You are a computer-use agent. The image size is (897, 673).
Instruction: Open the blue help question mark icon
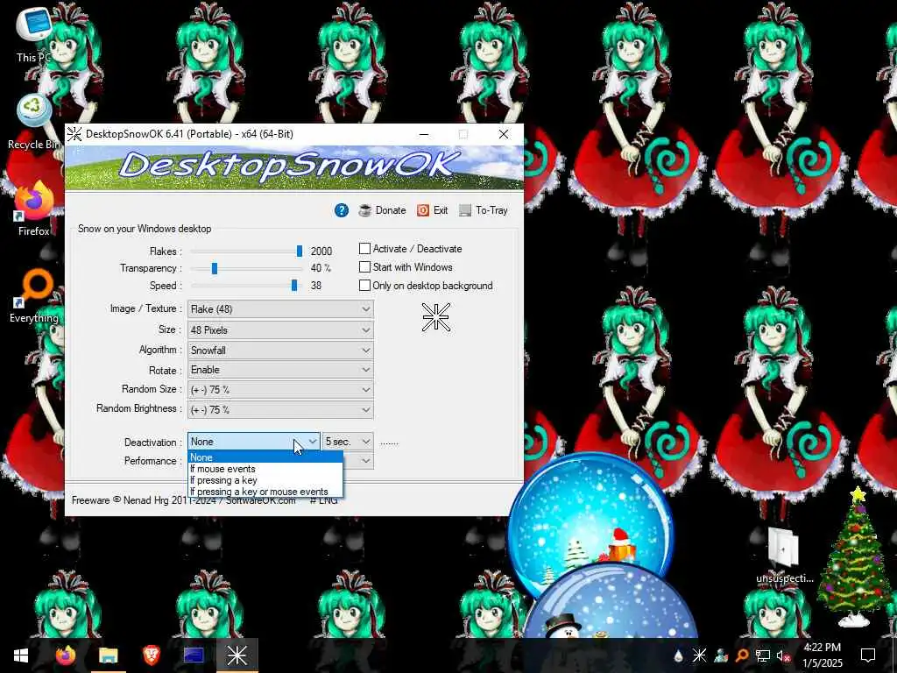coord(341,210)
